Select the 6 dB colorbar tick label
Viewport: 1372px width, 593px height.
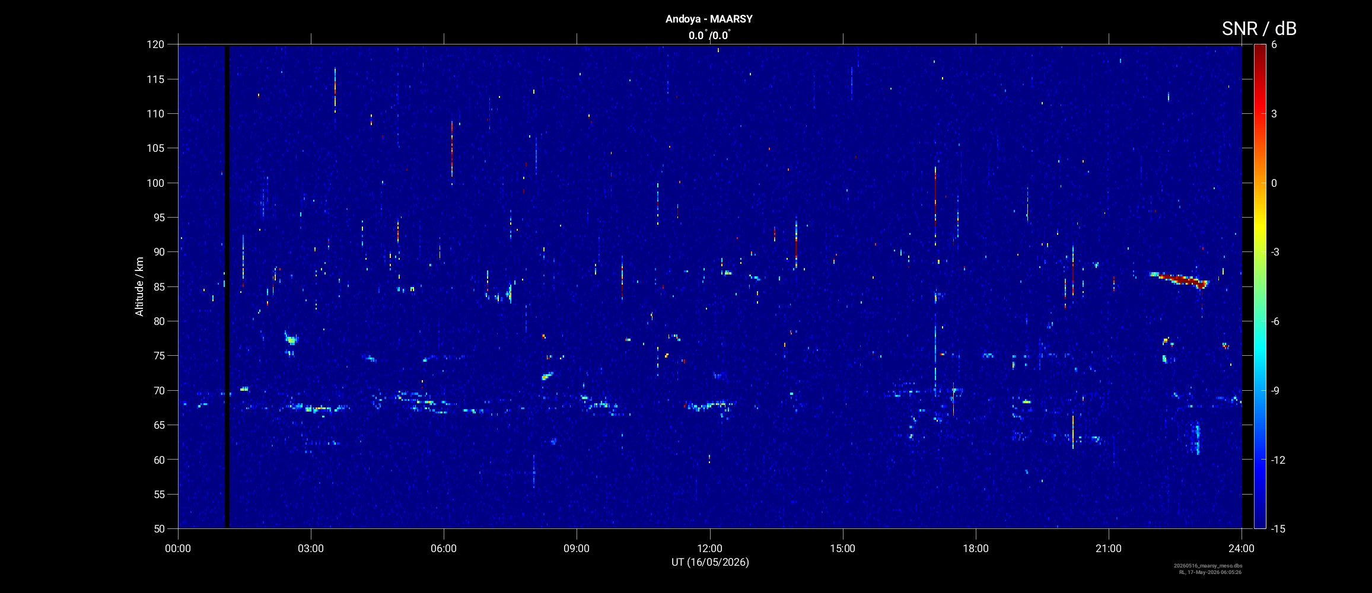coord(1274,44)
